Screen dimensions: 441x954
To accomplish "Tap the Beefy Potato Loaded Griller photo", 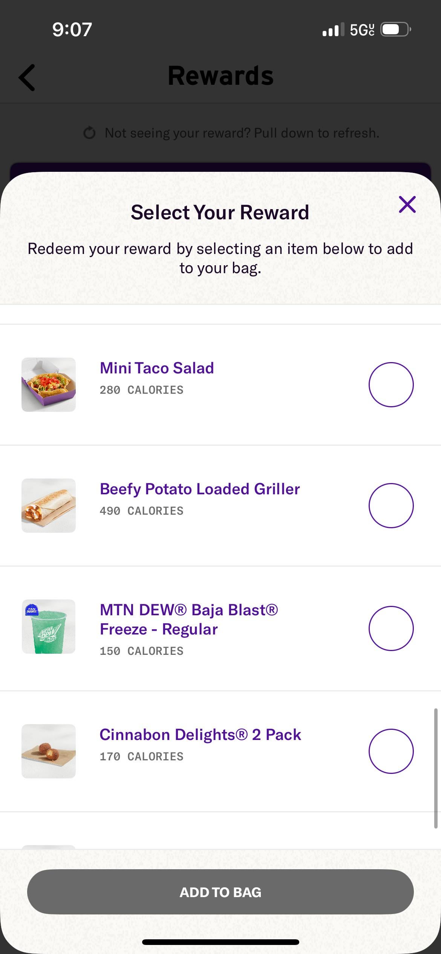I will (49, 506).
